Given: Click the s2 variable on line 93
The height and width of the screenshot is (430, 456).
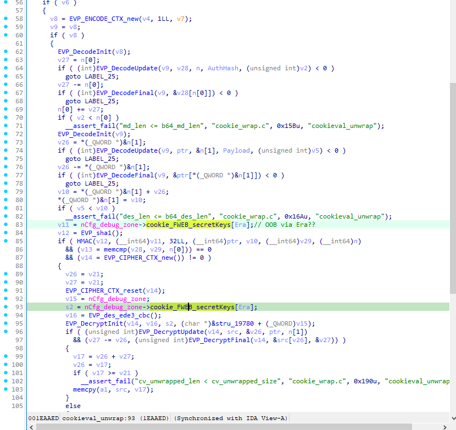Looking at the screenshot, I should pos(69,307).
